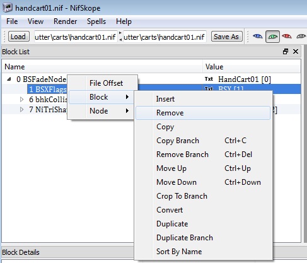Choose Remove Branch entry
This screenshot has width=307, height=263.
click(203, 155)
